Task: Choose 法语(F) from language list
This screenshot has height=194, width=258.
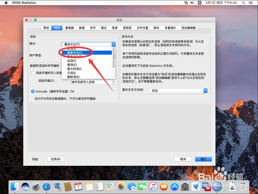Action: (87, 61)
